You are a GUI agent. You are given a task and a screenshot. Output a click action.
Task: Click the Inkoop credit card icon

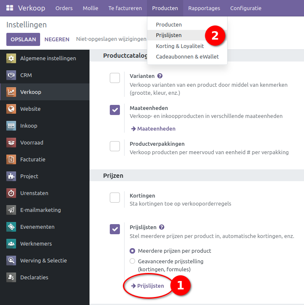[11, 126]
